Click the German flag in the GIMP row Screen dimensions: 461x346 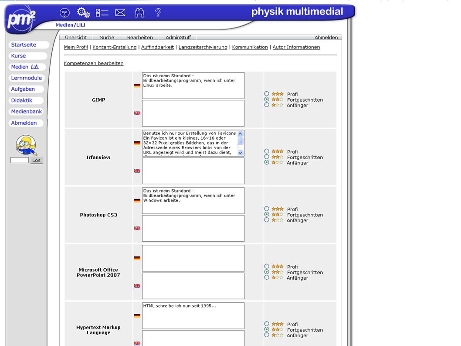point(137,86)
